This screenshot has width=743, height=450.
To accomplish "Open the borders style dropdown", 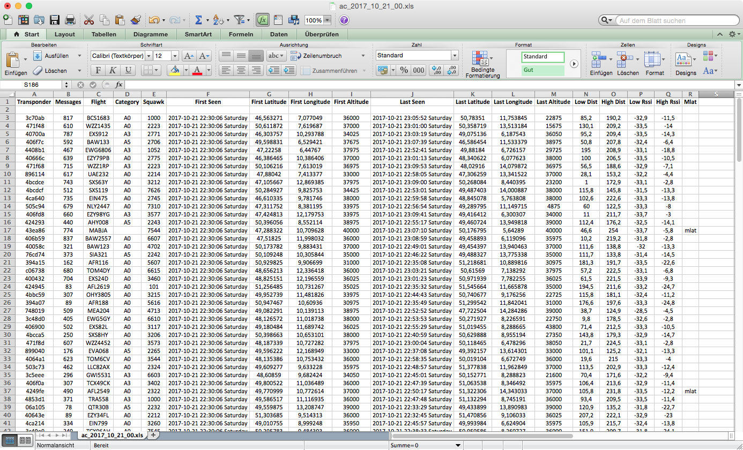I will (151, 70).
